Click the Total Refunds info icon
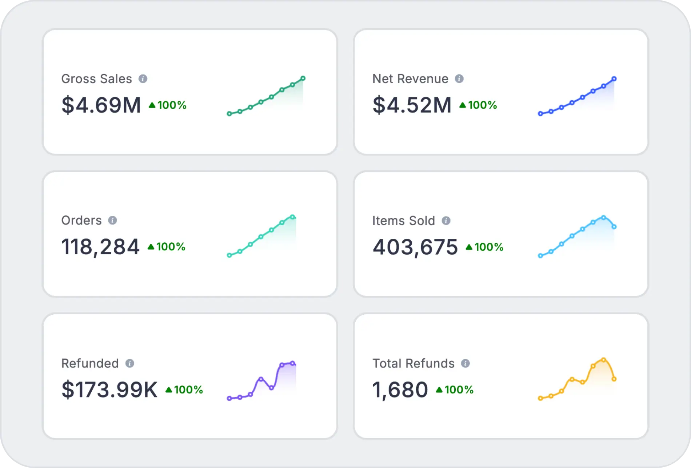This screenshot has width=691, height=468. (466, 363)
